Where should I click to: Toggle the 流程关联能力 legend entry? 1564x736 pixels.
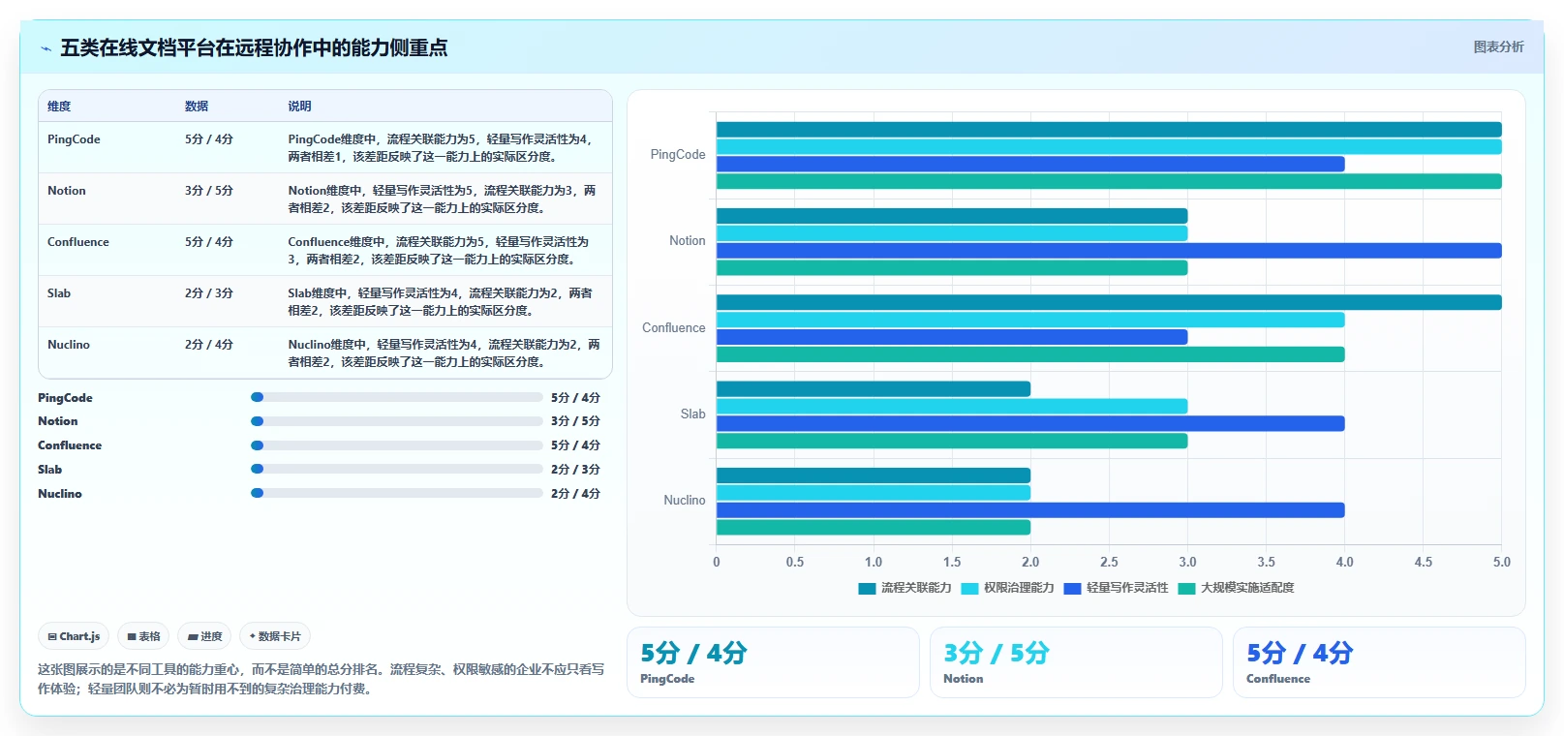(905, 588)
